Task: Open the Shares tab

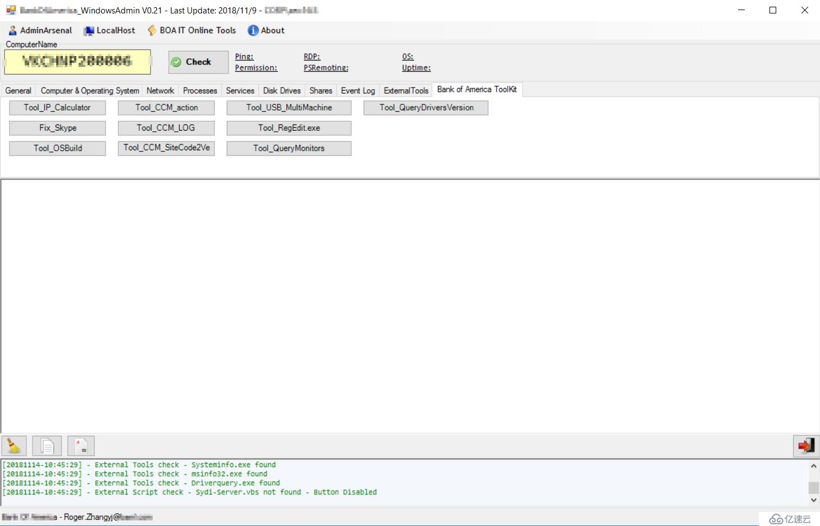Action: [321, 90]
